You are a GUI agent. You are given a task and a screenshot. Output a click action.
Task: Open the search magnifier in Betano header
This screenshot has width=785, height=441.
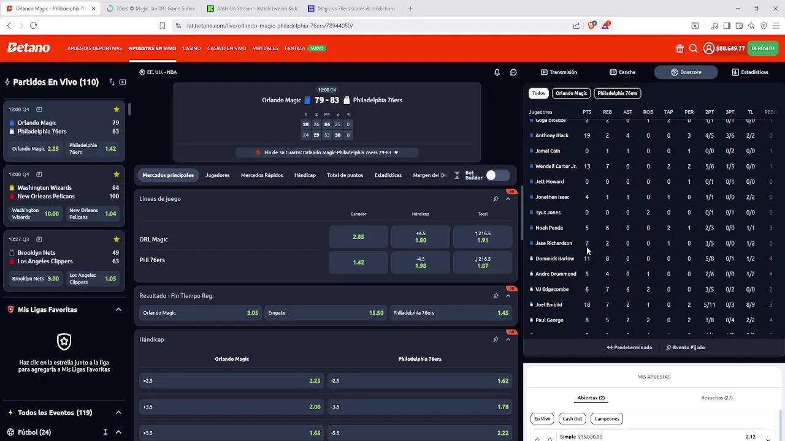tap(694, 48)
